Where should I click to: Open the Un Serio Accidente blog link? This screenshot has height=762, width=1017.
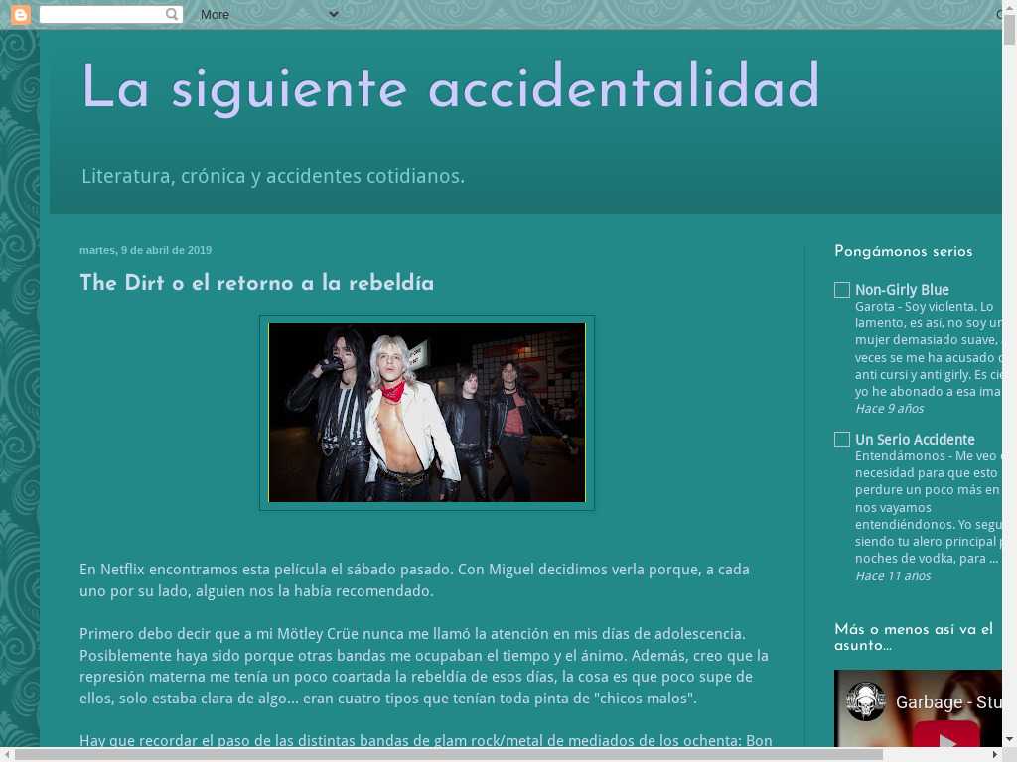(915, 440)
